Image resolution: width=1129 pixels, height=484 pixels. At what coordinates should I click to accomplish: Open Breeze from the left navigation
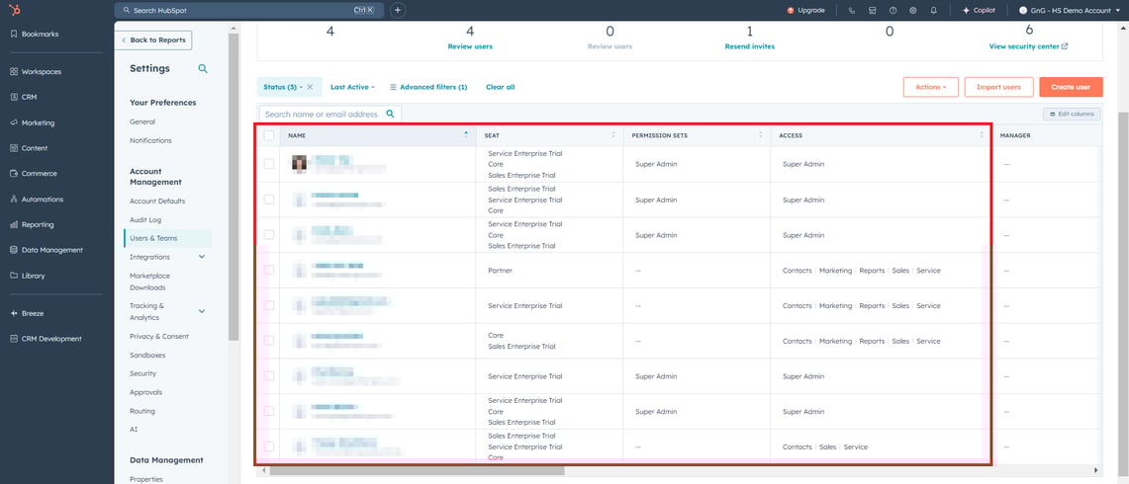[x=33, y=313]
